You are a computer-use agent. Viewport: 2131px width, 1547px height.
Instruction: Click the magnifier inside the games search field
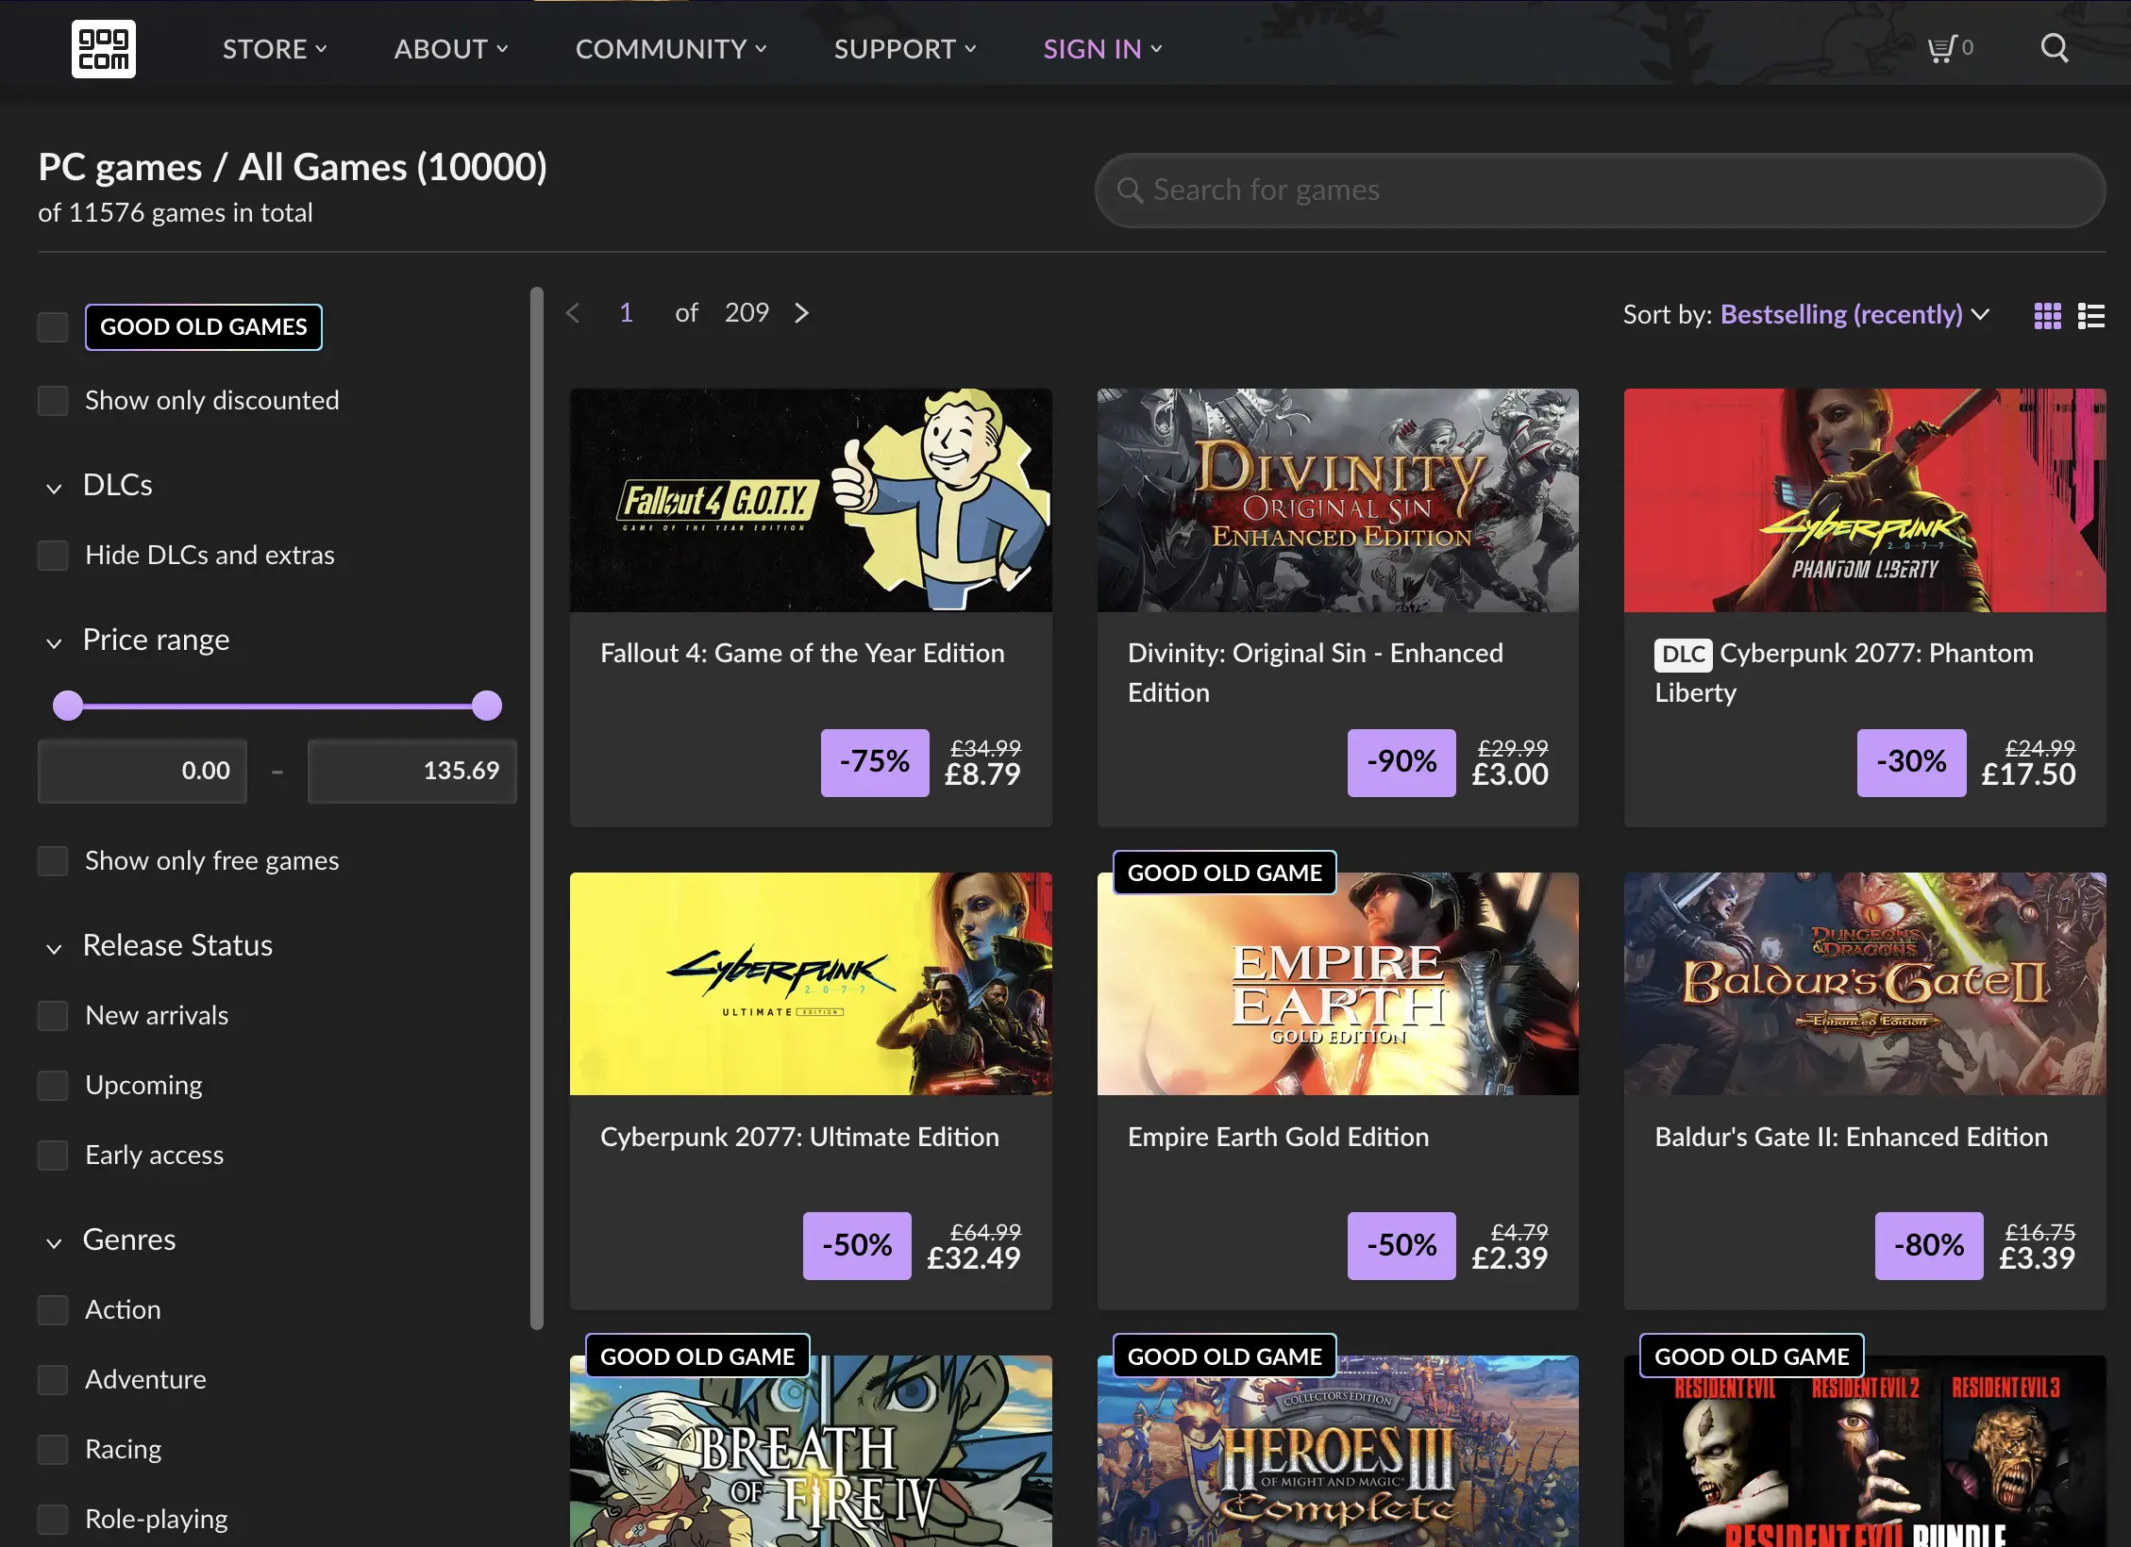coord(1132,190)
